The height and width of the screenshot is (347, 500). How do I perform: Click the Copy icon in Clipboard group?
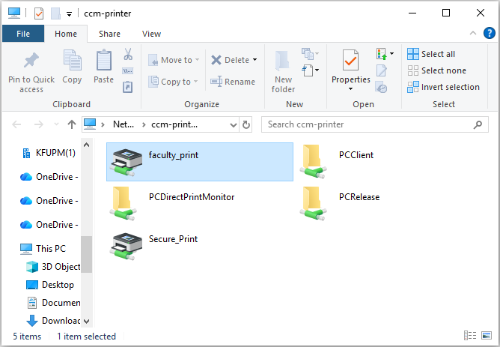[73, 63]
